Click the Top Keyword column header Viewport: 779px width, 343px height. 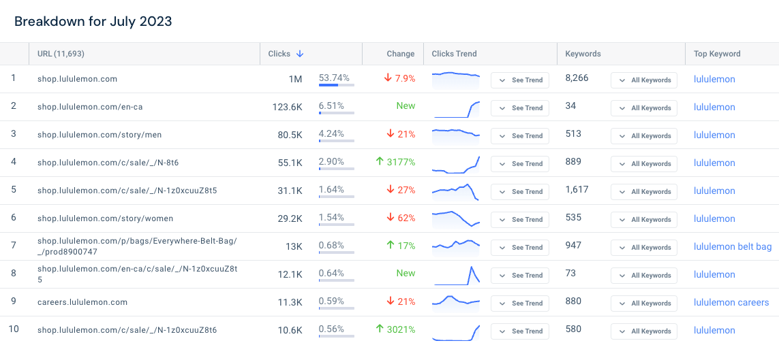coord(717,54)
